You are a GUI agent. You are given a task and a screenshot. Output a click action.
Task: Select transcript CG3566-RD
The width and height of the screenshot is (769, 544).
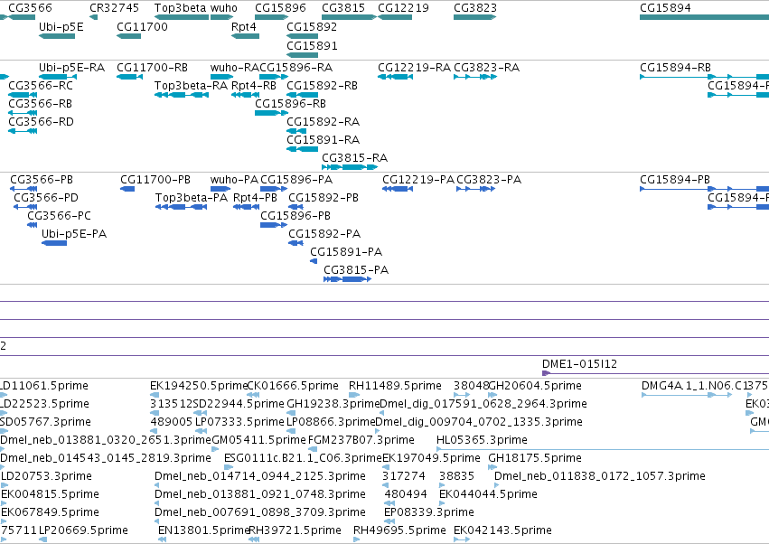[x=41, y=122]
